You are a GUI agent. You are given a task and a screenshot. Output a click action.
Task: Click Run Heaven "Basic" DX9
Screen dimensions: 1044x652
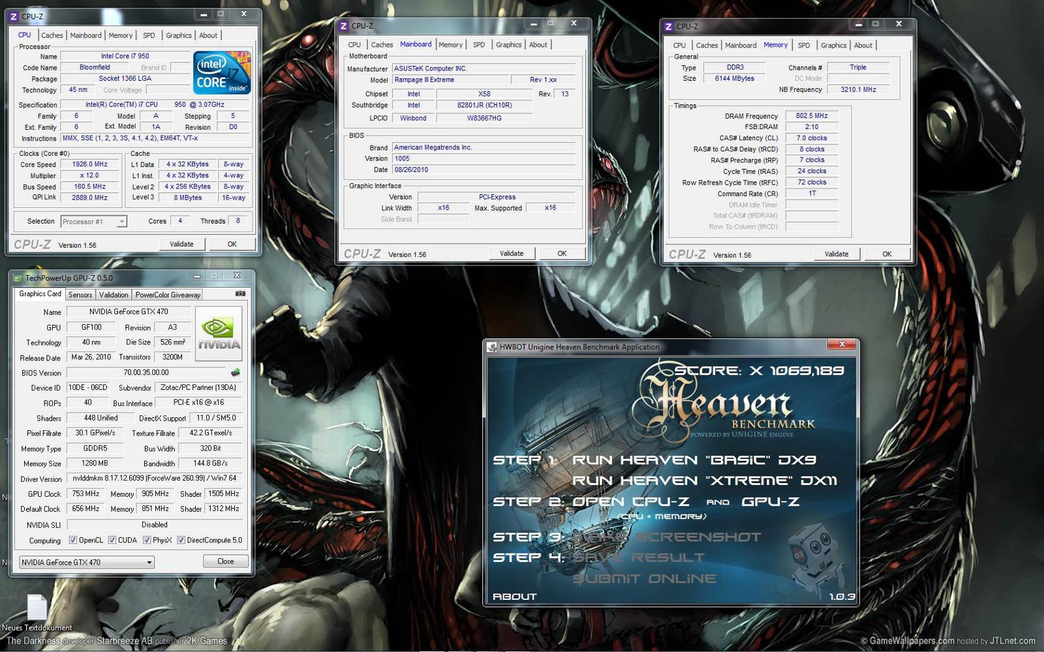coord(694,460)
